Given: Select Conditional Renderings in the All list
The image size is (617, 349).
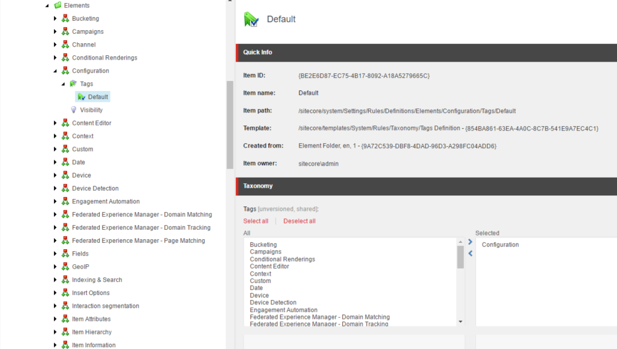Looking at the screenshot, I should click(282, 259).
